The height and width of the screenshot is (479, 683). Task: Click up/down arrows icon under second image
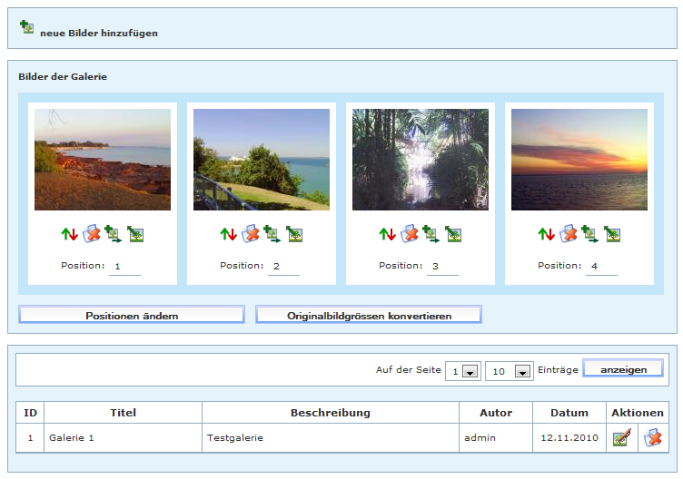coord(229,234)
